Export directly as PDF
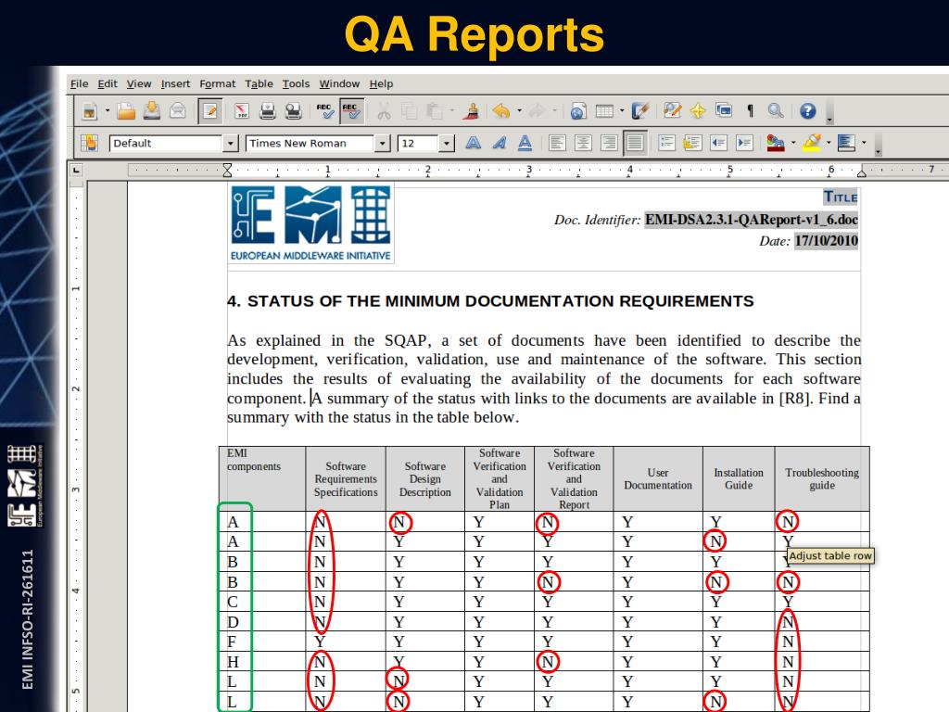 click(242, 111)
